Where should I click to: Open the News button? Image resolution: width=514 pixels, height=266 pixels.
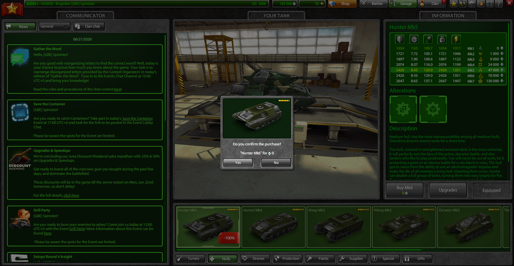[20, 26]
